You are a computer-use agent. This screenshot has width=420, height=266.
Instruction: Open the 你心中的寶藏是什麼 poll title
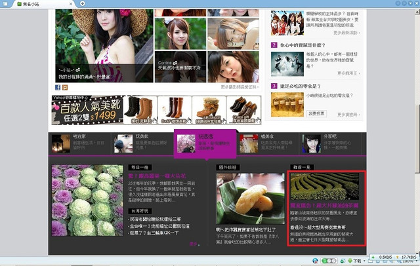[303, 45]
